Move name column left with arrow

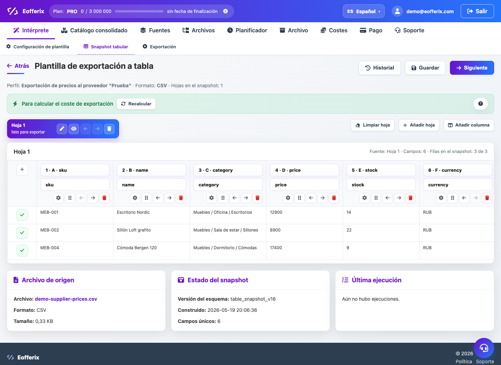tap(158, 198)
